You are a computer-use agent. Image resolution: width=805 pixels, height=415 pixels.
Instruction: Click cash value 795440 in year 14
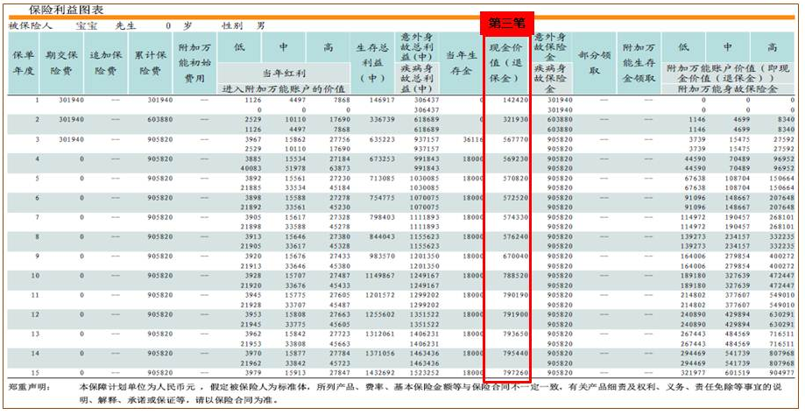(514, 354)
